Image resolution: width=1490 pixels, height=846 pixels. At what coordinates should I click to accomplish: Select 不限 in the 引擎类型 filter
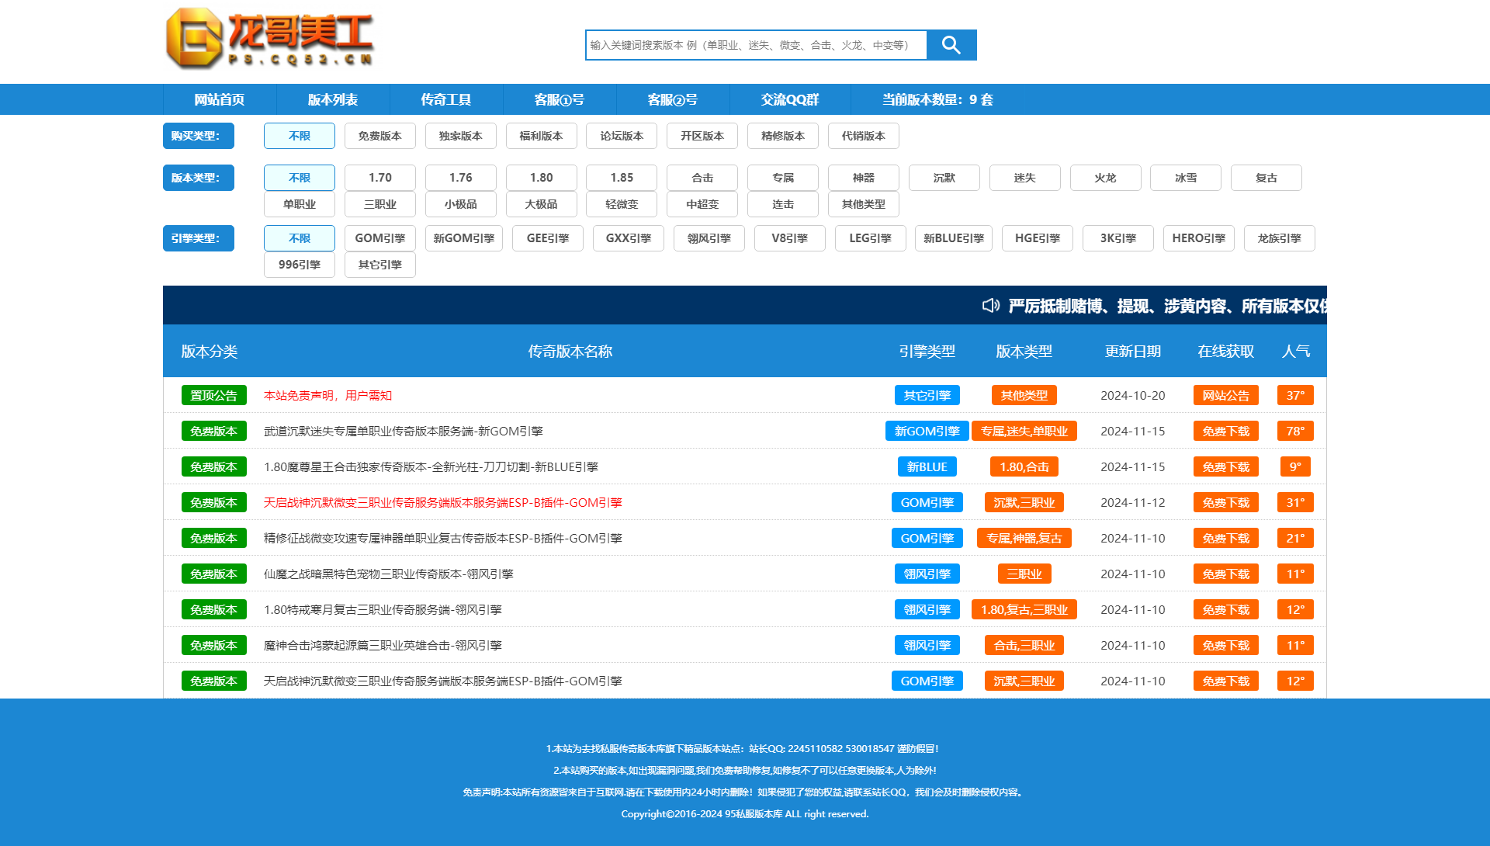(300, 238)
